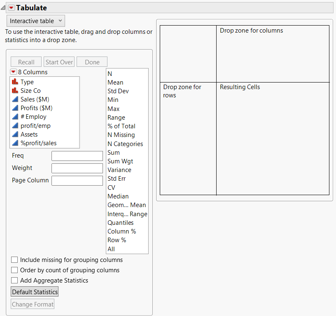Select the # Employ column icon
Image resolution: width=336 pixels, height=316 pixels.
click(x=14, y=116)
